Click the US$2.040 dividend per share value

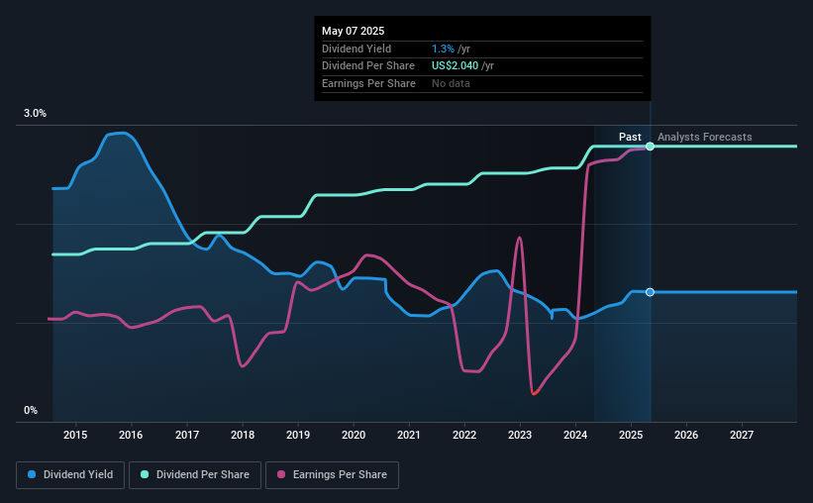coord(455,66)
